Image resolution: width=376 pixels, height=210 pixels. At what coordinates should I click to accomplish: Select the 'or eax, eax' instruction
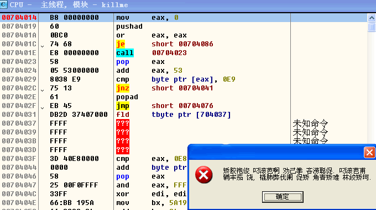point(152,35)
